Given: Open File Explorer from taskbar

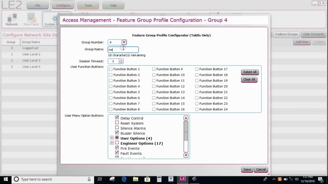Looking at the screenshot, I should [x=136, y=179].
